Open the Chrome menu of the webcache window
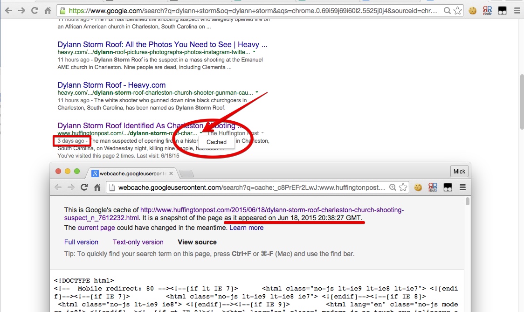524x312 pixels. (x=462, y=187)
